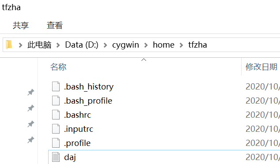Navigate to home in the breadcrumb
The width and height of the screenshot is (280, 164).
pyautogui.click(x=163, y=45)
